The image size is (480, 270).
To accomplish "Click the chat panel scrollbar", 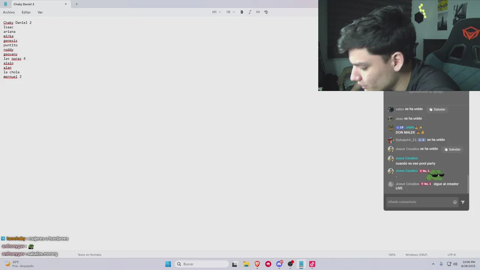I will click(468, 184).
